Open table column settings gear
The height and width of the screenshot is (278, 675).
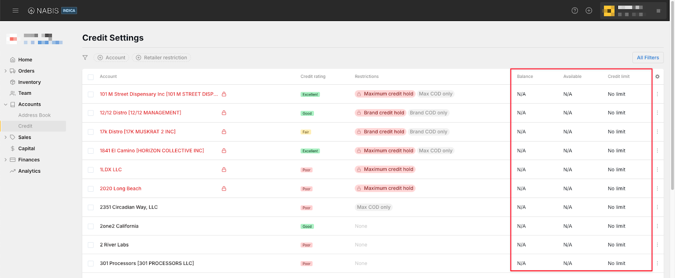coord(657,77)
